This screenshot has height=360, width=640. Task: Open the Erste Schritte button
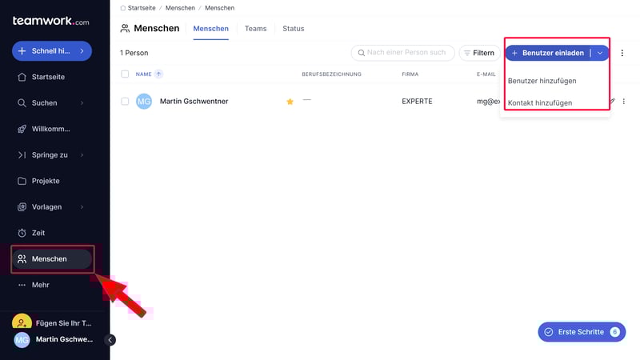(x=582, y=332)
